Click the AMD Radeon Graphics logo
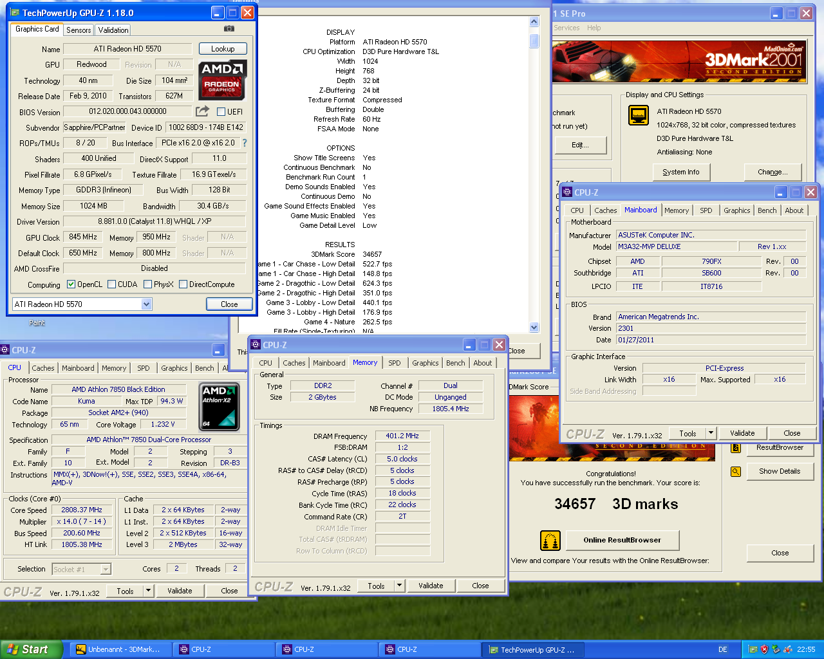Viewport: 824px width, 659px height. click(222, 80)
